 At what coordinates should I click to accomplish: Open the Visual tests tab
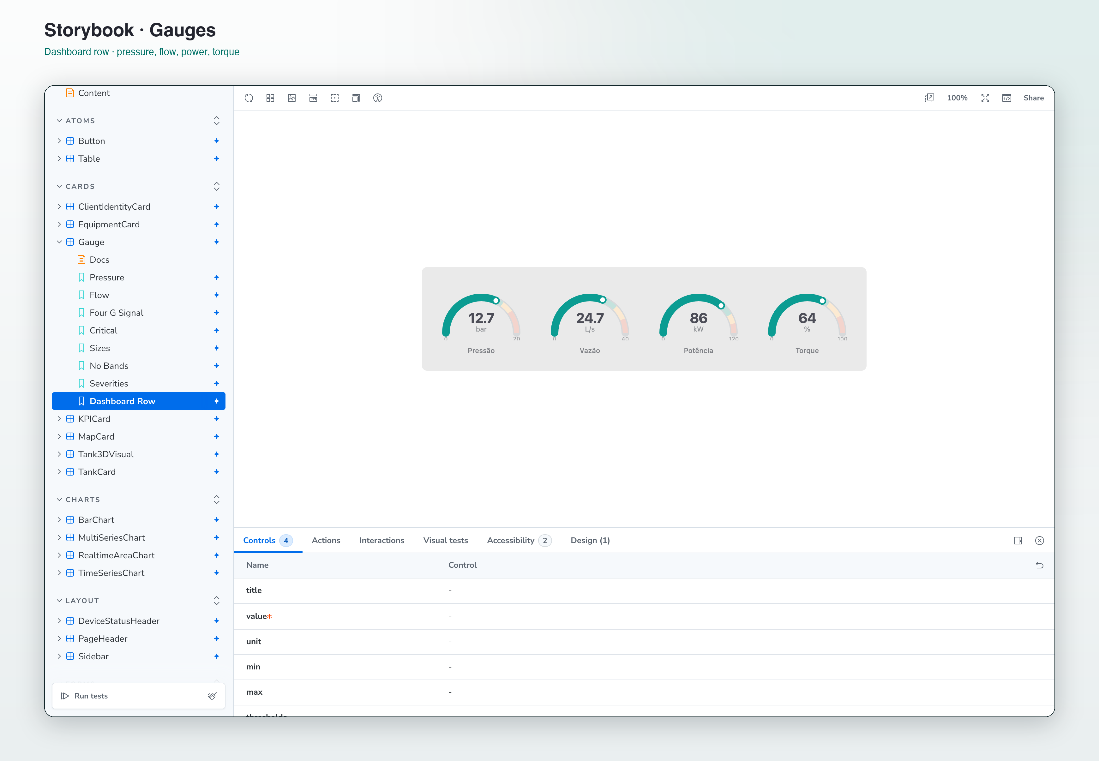(x=445, y=540)
